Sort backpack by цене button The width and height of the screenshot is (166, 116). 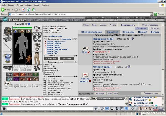point(110,93)
